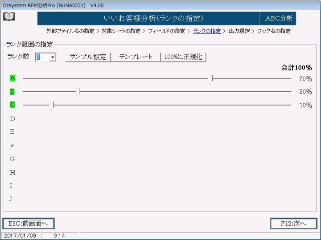This screenshot has height=240, width=321.
Task: Click the rank F label
Action: tap(12, 146)
